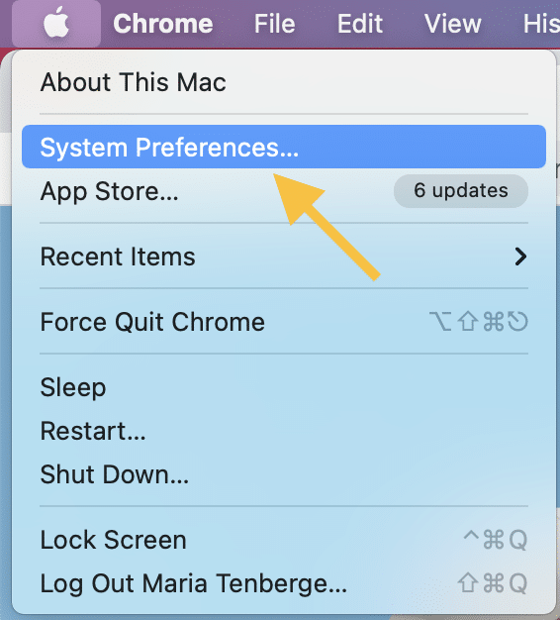Open the File menu
Screen dimensions: 560x620
click(274, 24)
